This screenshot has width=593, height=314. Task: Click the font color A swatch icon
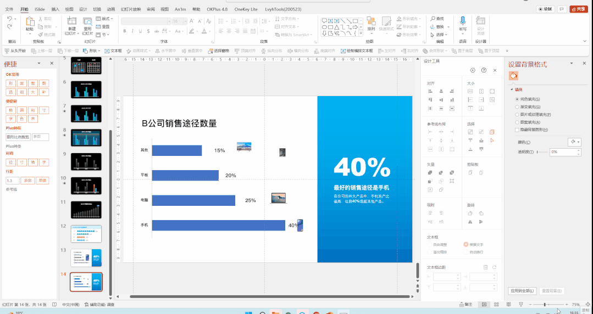coord(204,31)
